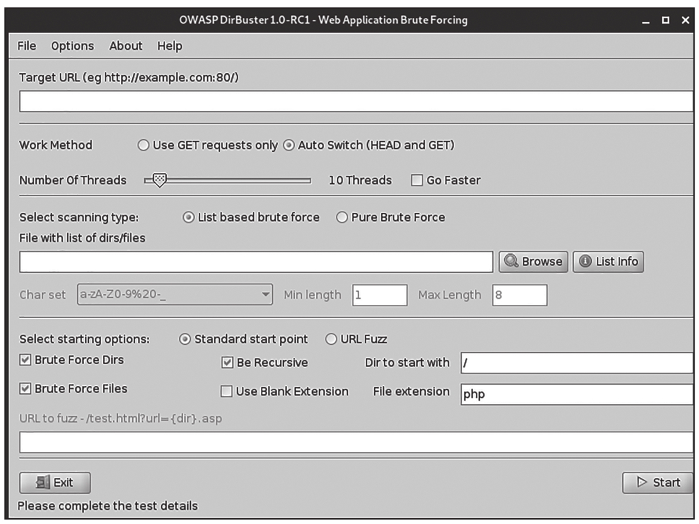The image size is (699, 524).
Task: Choose Use GET requests only
Action: coord(143,146)
